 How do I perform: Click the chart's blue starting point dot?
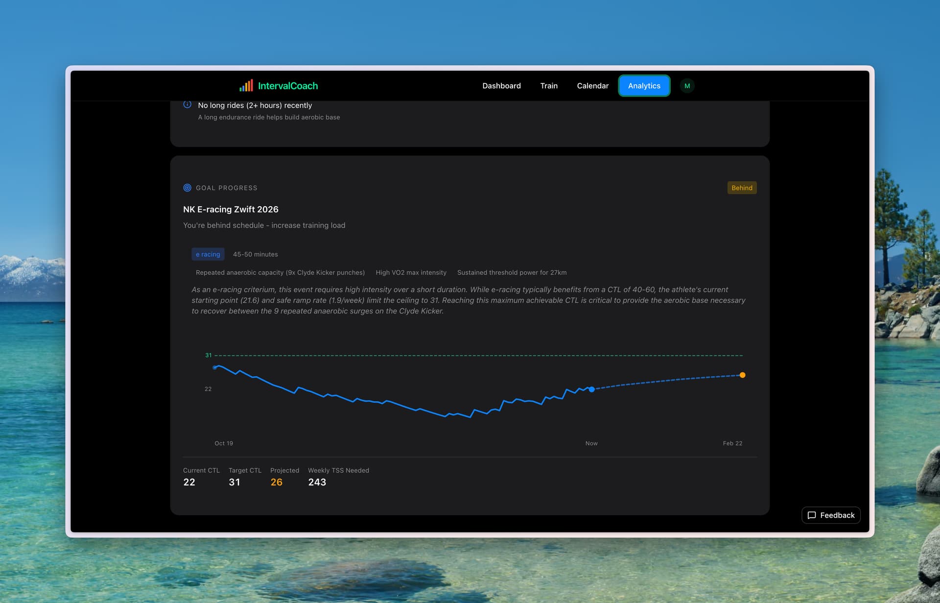pos(215,367)
